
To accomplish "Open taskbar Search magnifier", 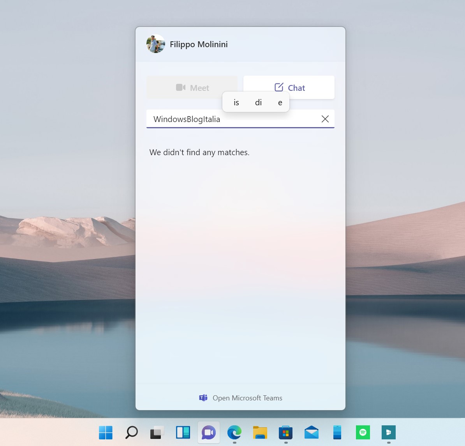I will tap(131, 432).
